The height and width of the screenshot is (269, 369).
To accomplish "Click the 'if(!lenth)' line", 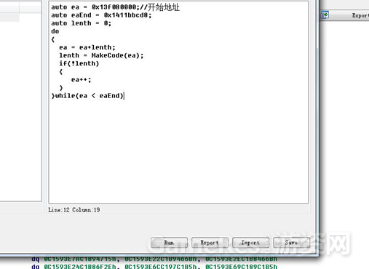I will pos(79,63).
